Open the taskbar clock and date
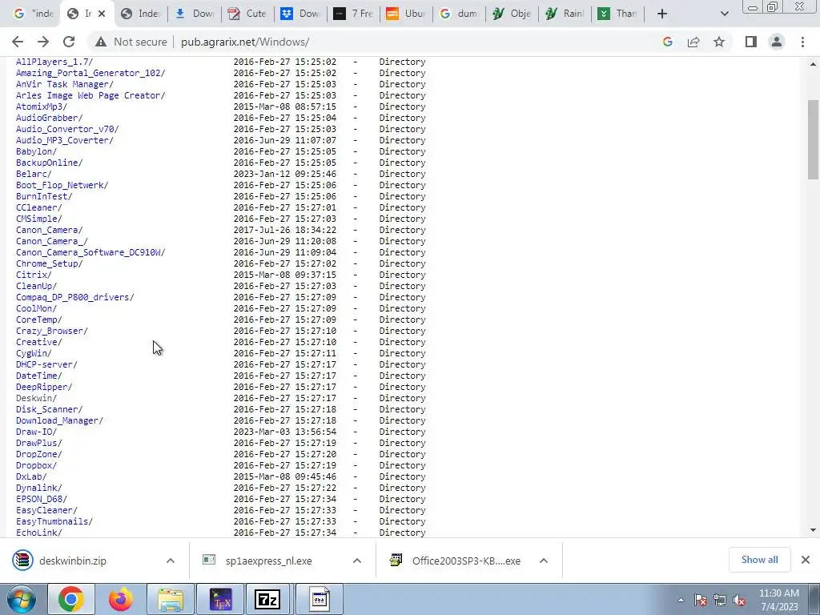Viewport: 820px width, 615px height. (x=779, y=600)
